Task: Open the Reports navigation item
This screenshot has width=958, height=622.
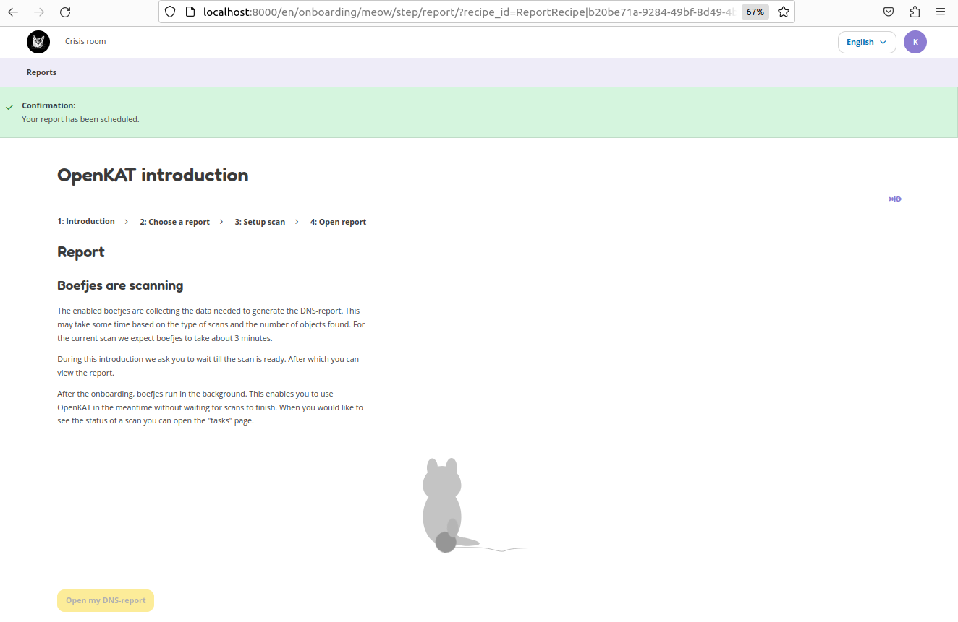Action: tap(41, 72)
